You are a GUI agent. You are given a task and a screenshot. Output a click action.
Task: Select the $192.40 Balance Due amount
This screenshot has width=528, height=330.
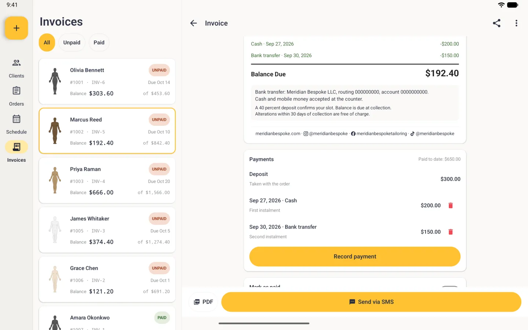point(442,73)
